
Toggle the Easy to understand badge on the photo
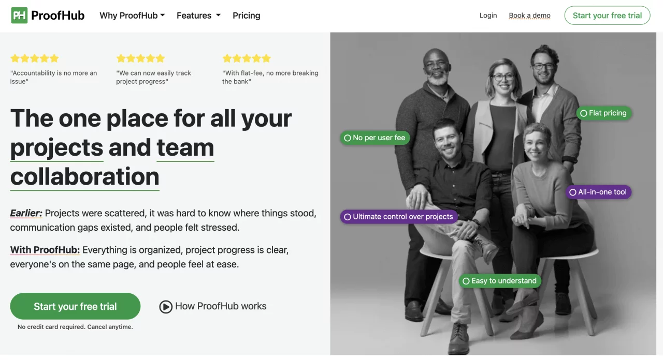[x=500, y=281]
